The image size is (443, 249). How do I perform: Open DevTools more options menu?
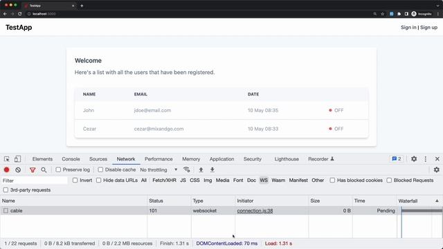click(426, 159)
